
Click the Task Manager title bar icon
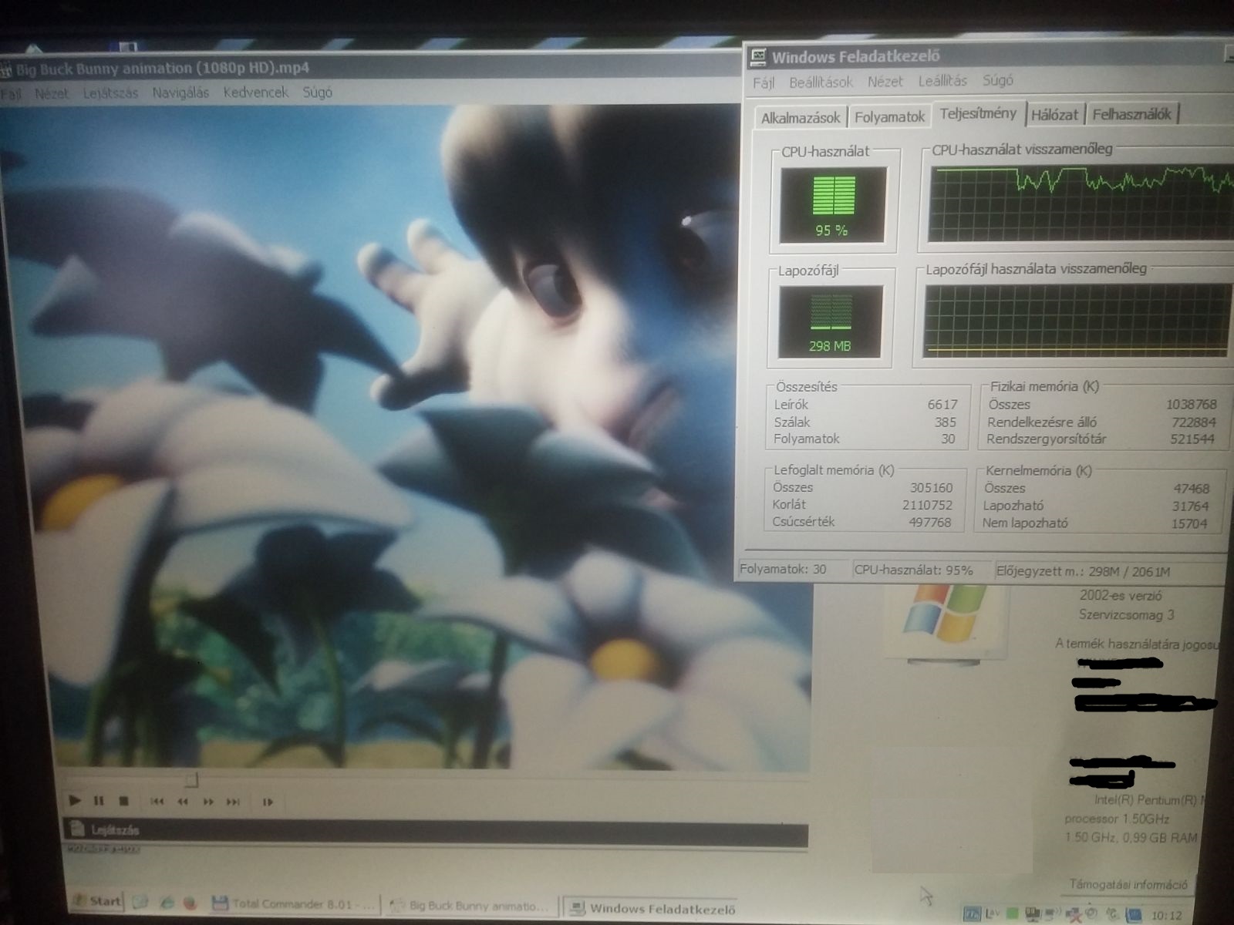(759, 56)
